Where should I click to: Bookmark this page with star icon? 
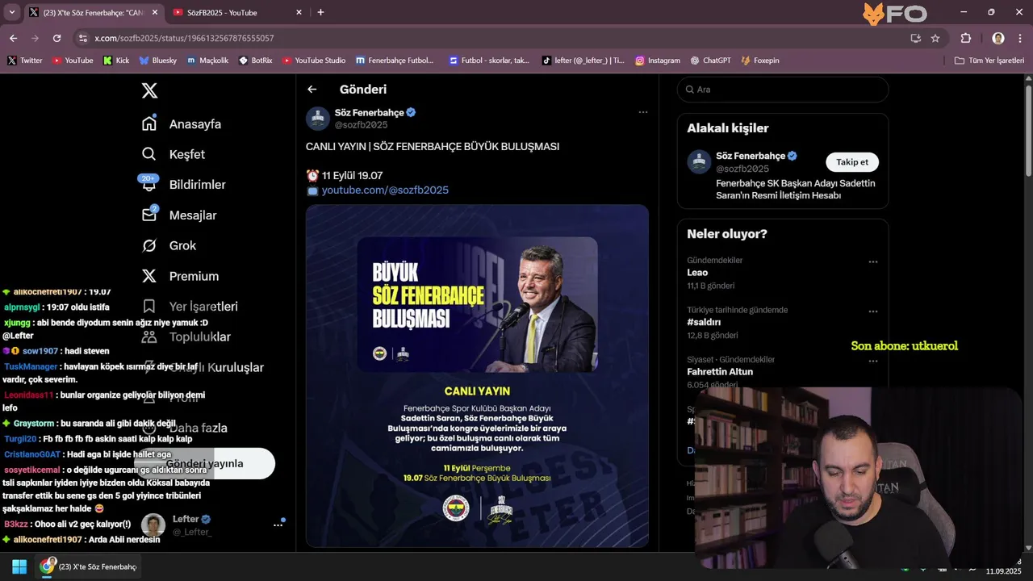pyautogui.click(x=935, y=38)
